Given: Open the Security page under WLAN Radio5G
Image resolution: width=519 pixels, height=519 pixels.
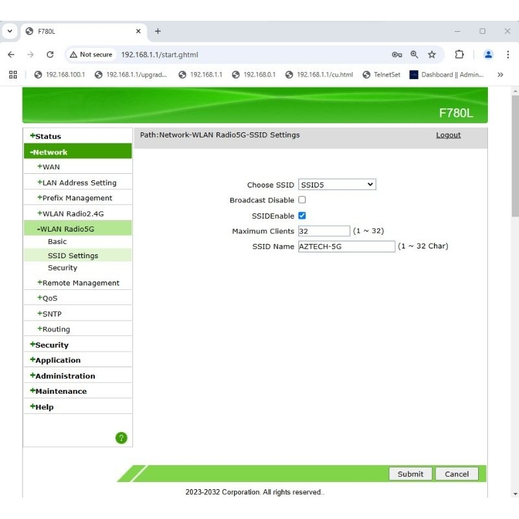Looking at the screenshot, I should click(62, 268).
